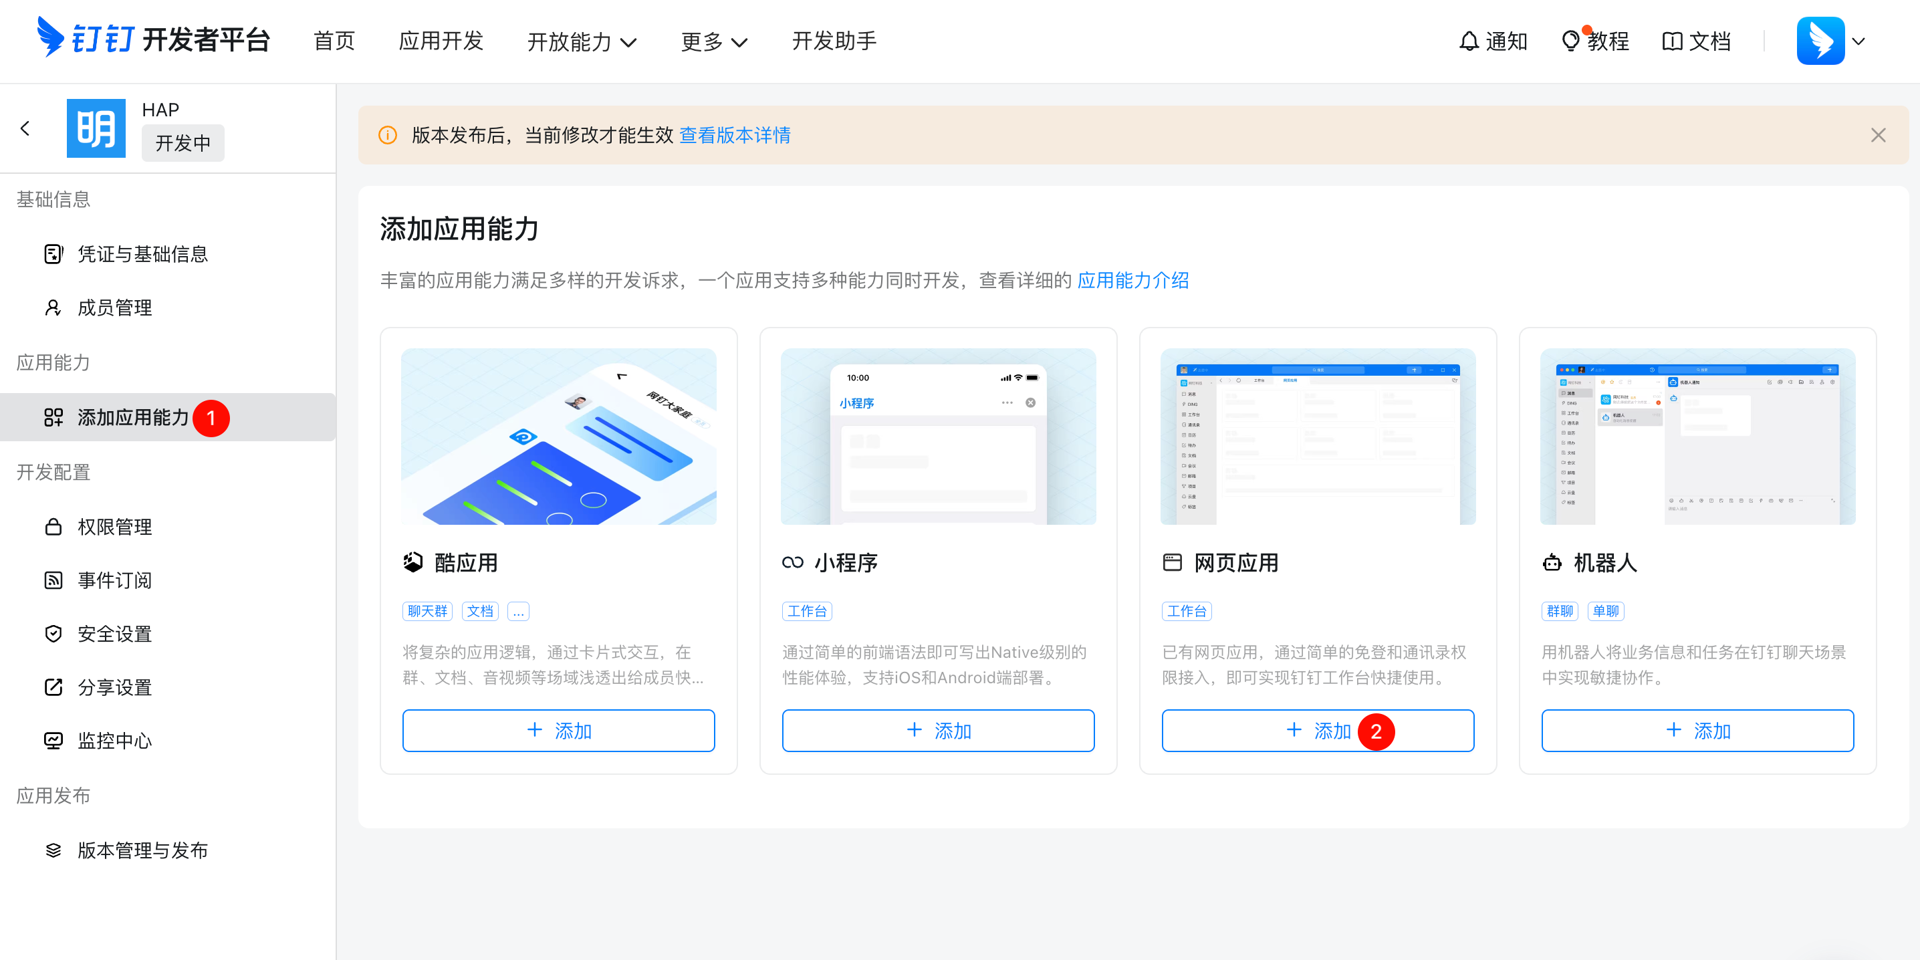Image resolution: width=1920 pixels, height=960 pixels.
Task: Dismiss the version publish notice banner
Action: (x=1877, y=135)
